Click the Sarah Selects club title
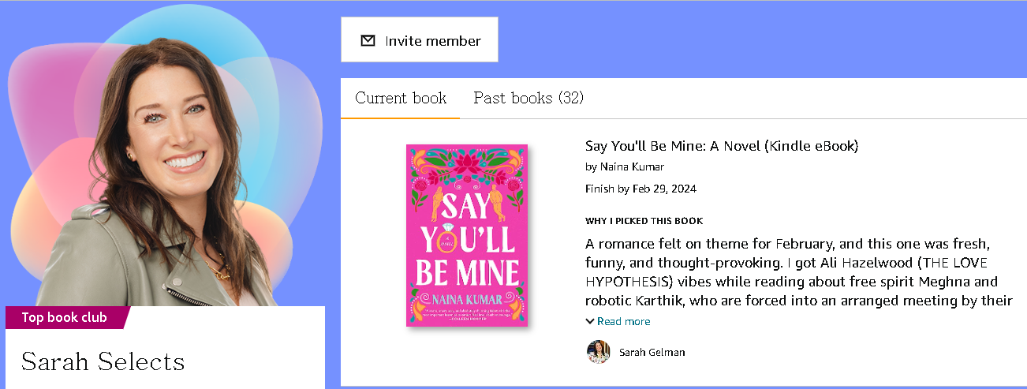Screen dimensions: 1027x389 point(103,361)
